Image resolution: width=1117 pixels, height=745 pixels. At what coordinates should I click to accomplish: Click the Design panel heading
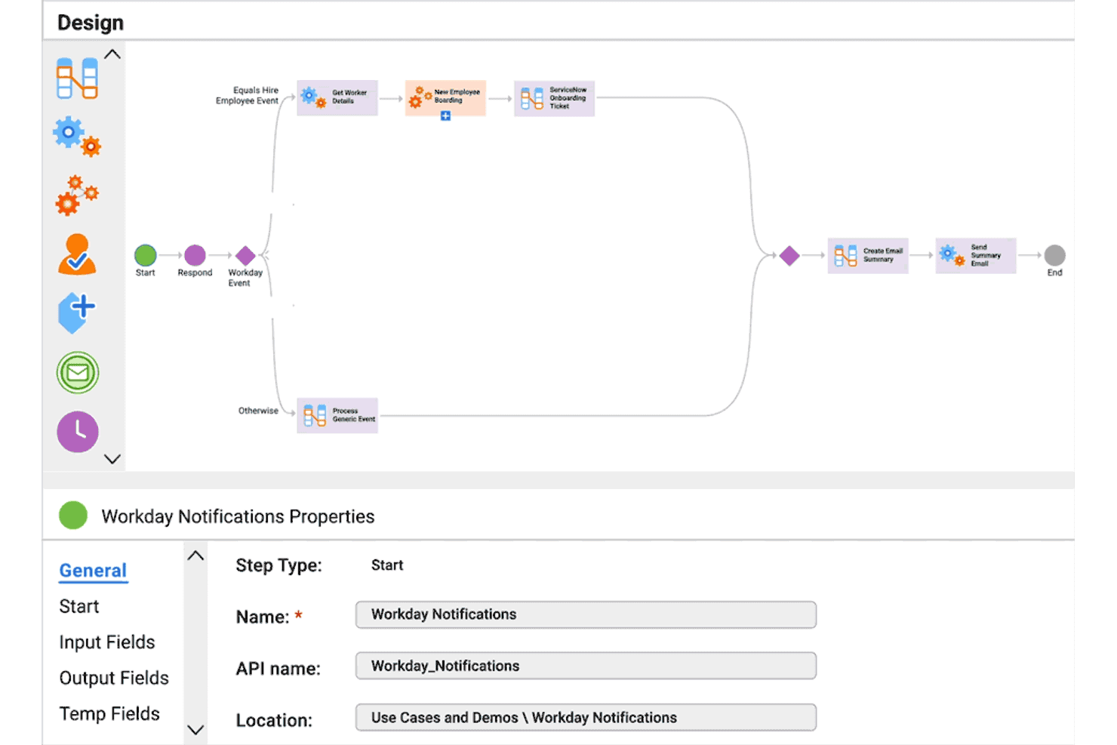click(91, 23)
